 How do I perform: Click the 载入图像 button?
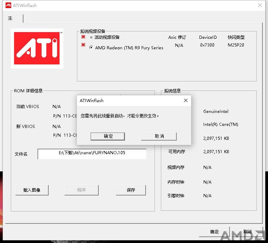click(32, 190)
